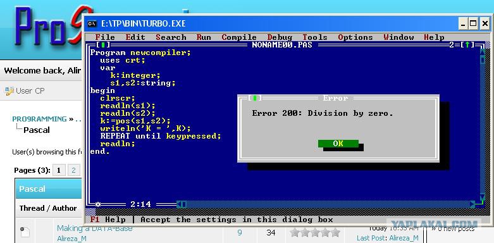The width and height of the screenshot is (494, 243).
Task: Click the 'k:integer;' declaration line
Action: (x=135, y=75)
